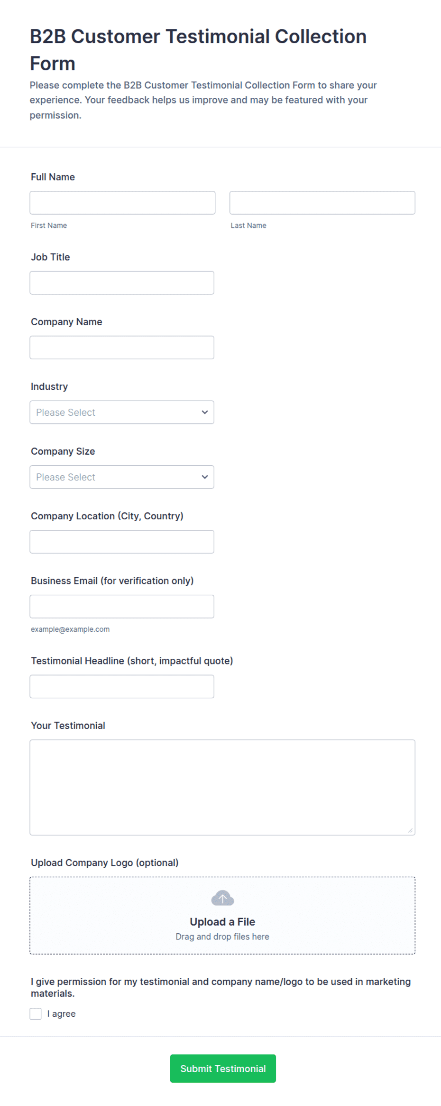Viewport: 441px width, 1106px height.
Task: Click the Drag and drop files area
Action: 222,916
